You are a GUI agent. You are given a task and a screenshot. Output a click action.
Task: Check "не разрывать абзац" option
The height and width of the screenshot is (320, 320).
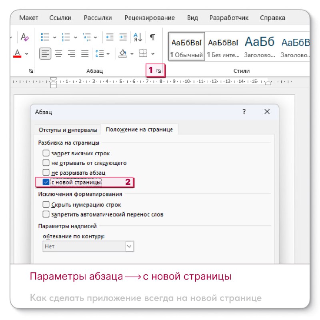tap(46, 173)
